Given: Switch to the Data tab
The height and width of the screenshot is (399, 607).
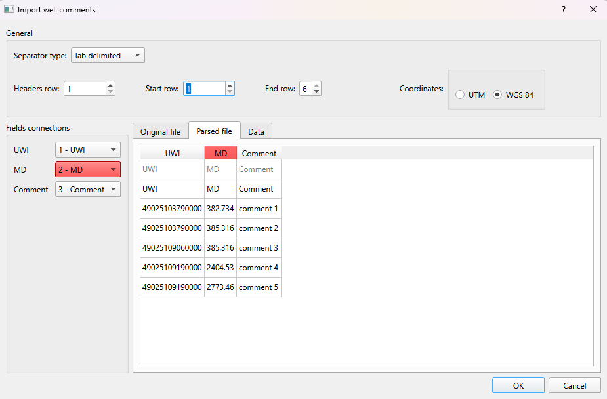Looking at the screenshot, I should tap(256, 131).
